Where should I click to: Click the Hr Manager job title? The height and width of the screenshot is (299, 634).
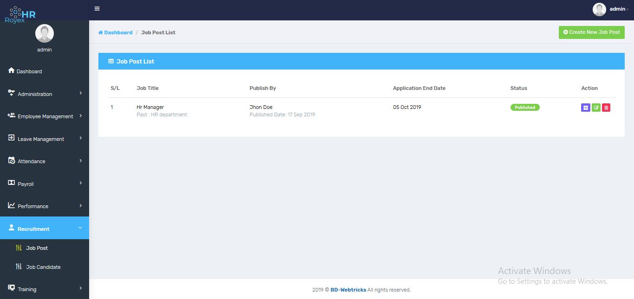[x=150, y=107]
